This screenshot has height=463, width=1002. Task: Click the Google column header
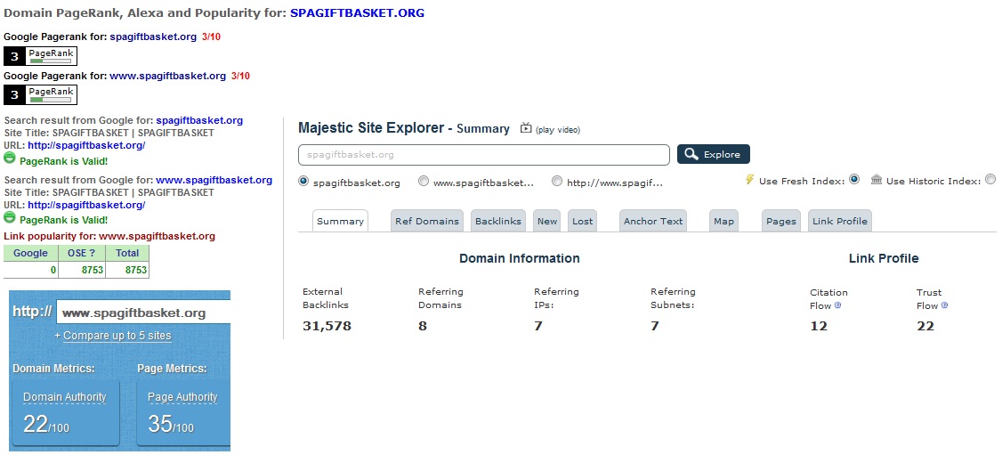point(30,253)
